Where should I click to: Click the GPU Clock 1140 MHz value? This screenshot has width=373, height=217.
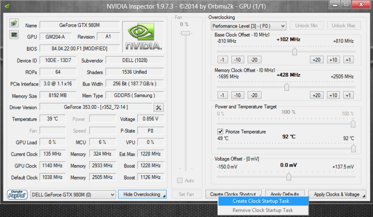point(53,165)
